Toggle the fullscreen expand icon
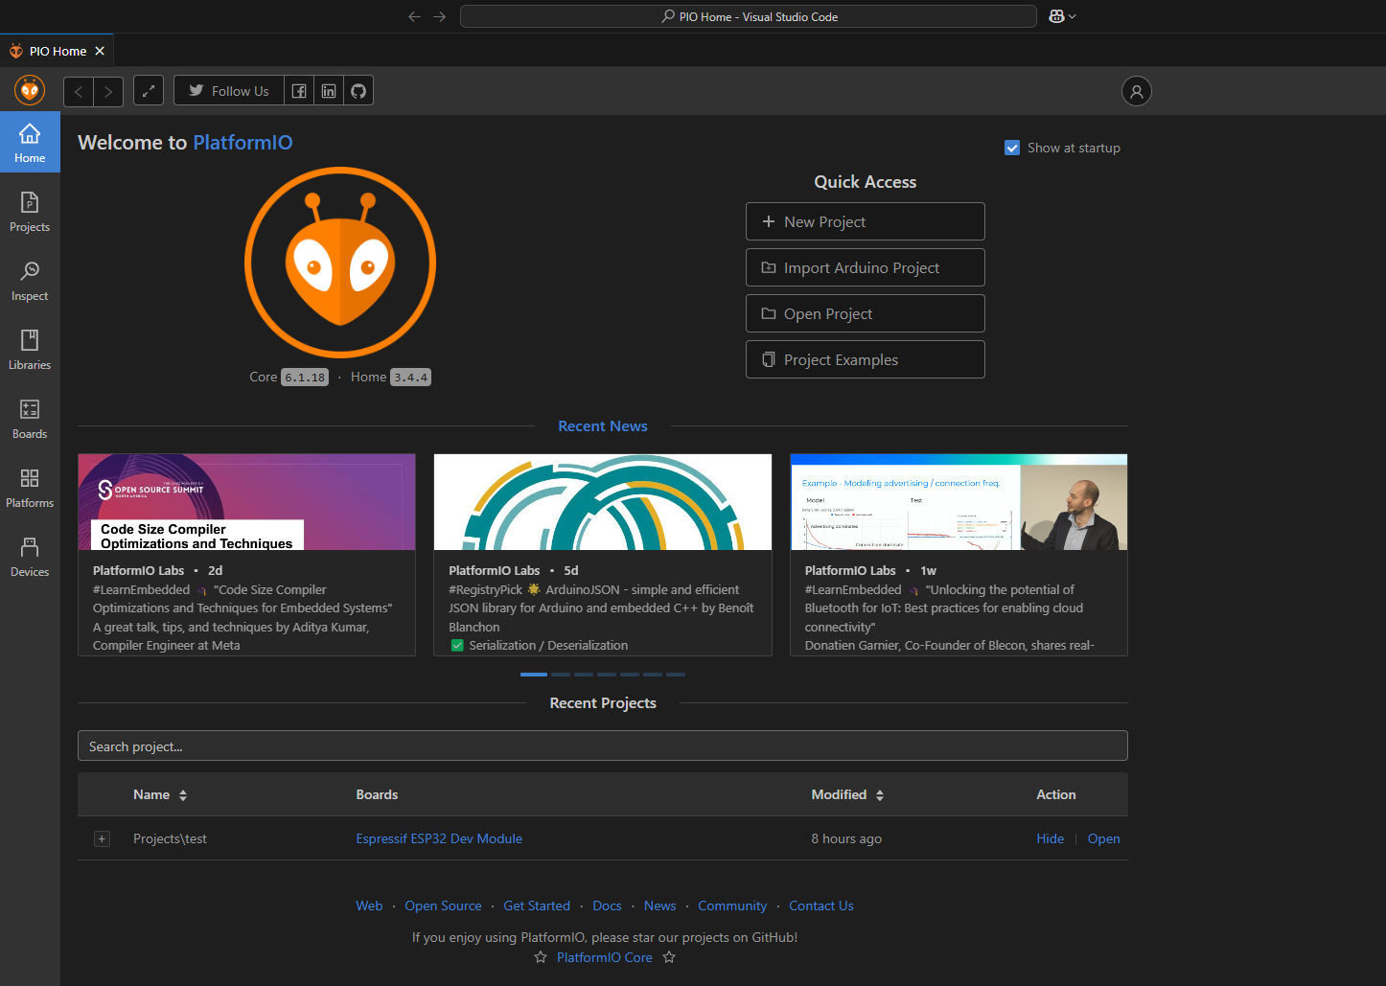 tap(149, 91)
